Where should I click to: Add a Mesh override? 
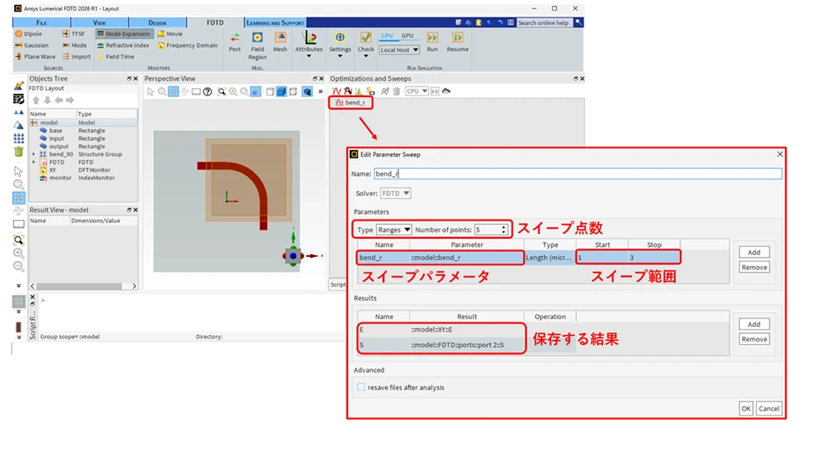coord(281,42)
